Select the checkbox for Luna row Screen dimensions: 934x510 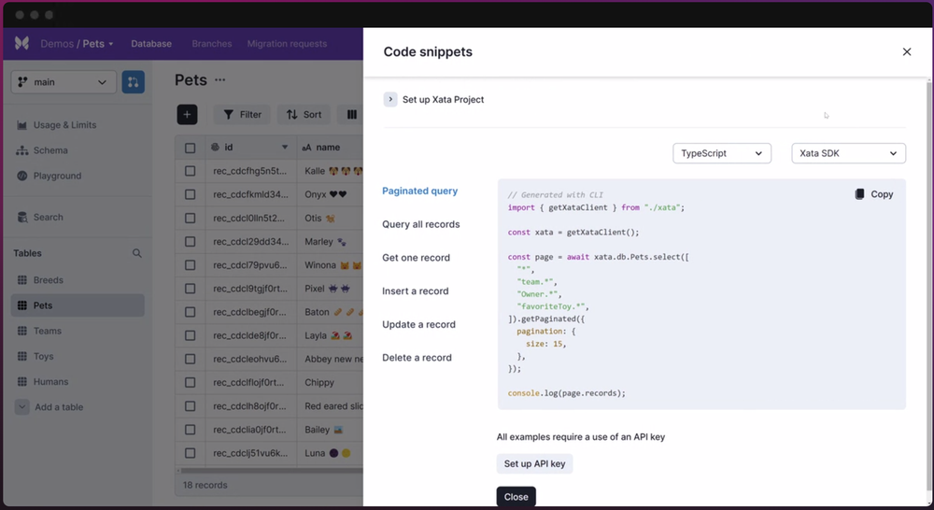[190, 453]
